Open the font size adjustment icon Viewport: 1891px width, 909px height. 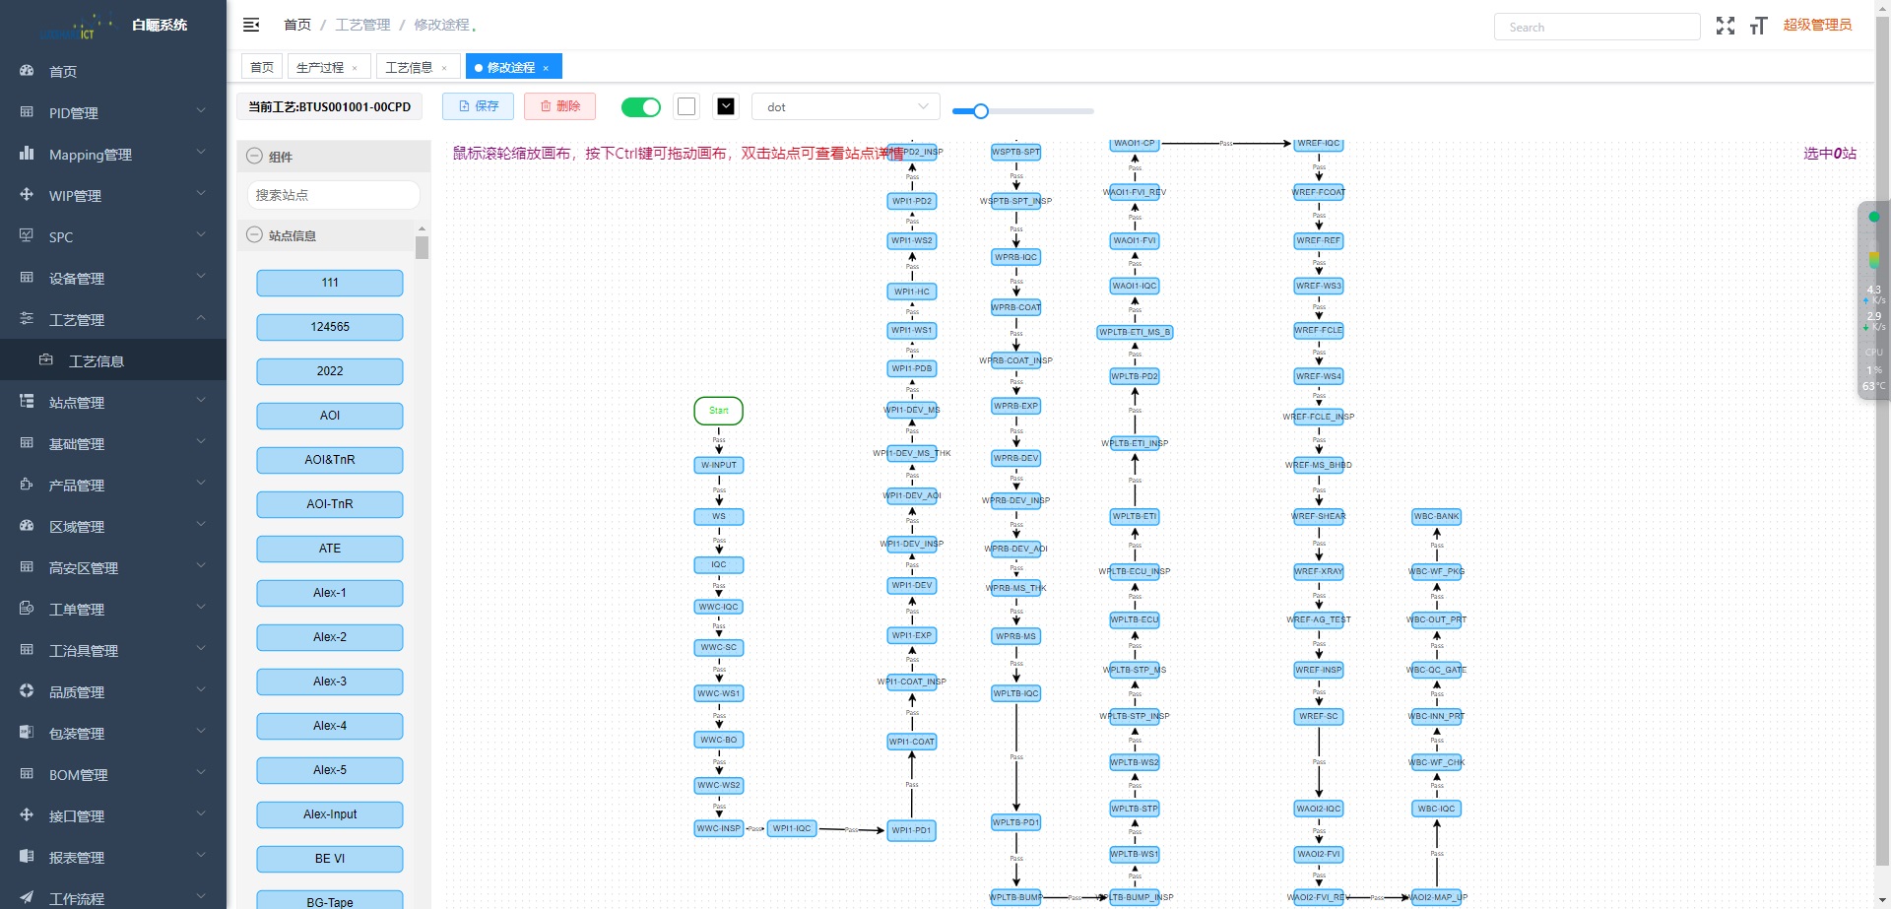point(1759,26)
